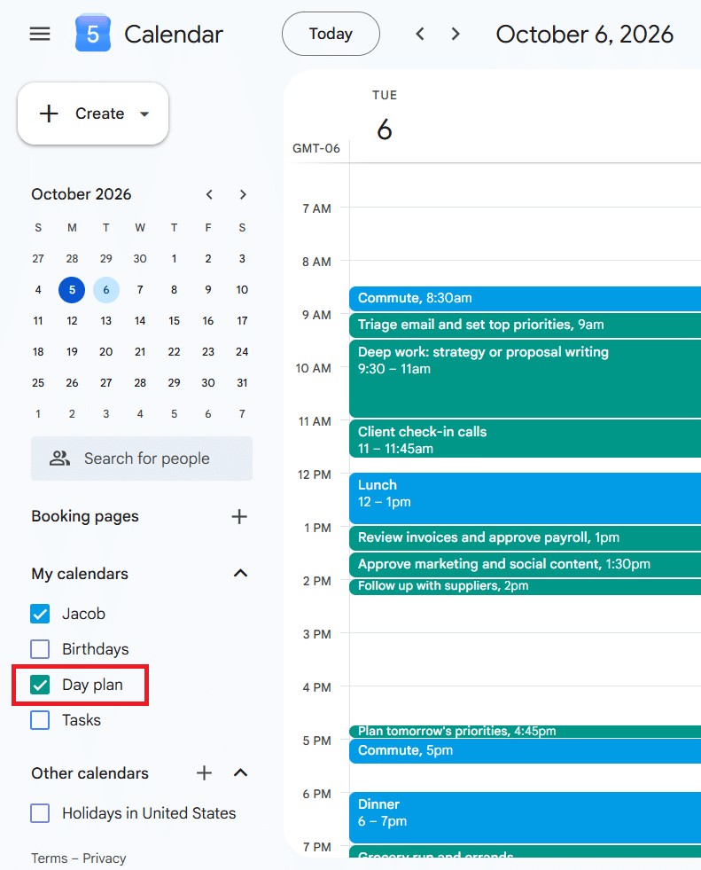This screenshot has height=870, width=701.
Task: Select October 22 in mini calendar
Action: (174, 352)
